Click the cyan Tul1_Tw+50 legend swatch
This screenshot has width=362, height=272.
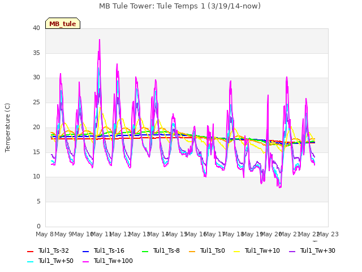[x=30, y=262]
